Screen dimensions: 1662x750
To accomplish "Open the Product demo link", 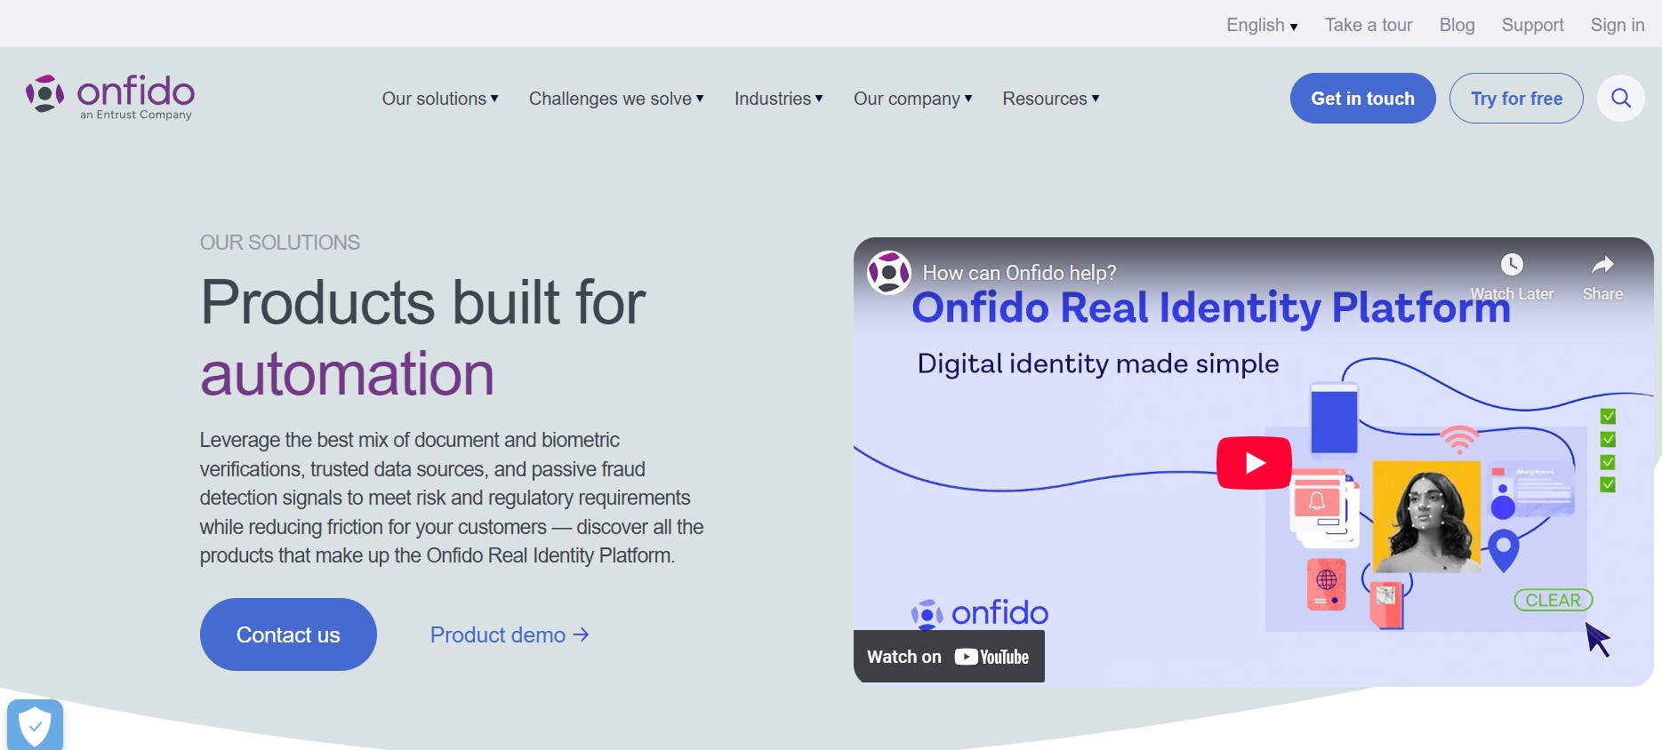I will pos(510,634).
